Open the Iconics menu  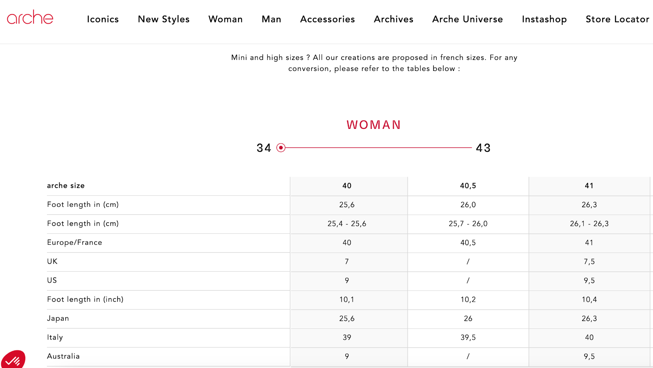(103, 19)
